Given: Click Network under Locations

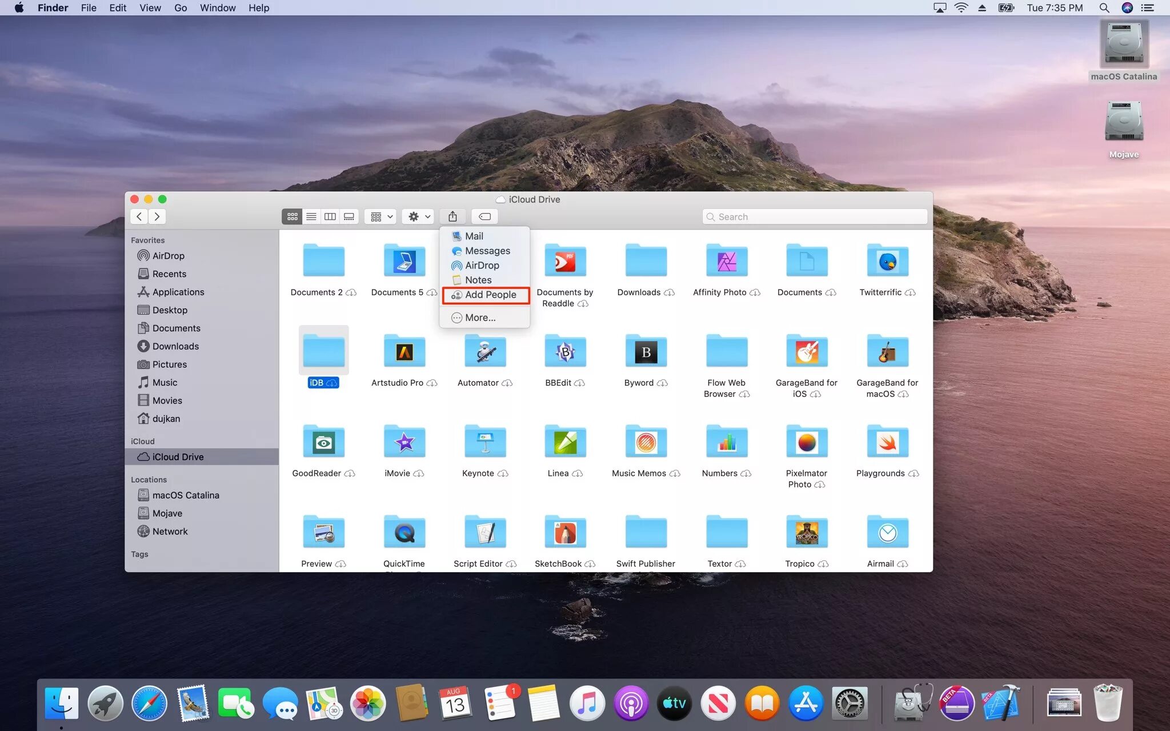Looking at the screenshot, I should point(170,532).
